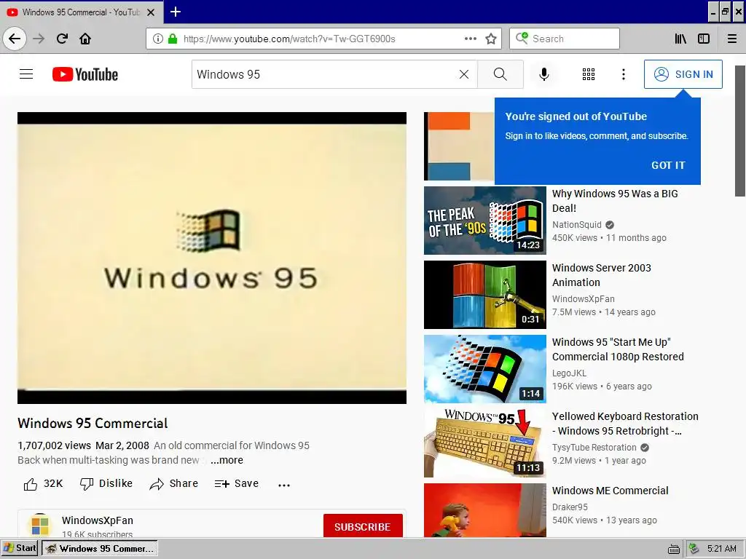Click the Windows 95 video player

click(212, 258)
